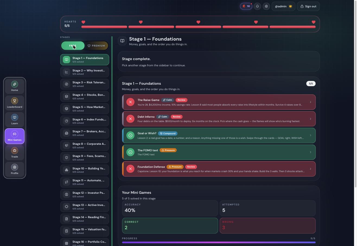
Task: Expand The Raise Game row chevron
Action: [x=310, y=102]
